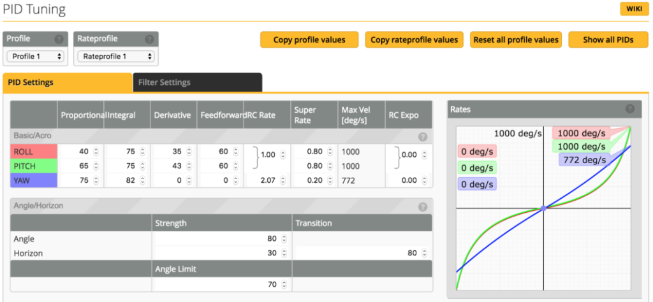Adjust the Pitch Derivative stepper
This screenshot has width=653, height=302.
(189, 166)
